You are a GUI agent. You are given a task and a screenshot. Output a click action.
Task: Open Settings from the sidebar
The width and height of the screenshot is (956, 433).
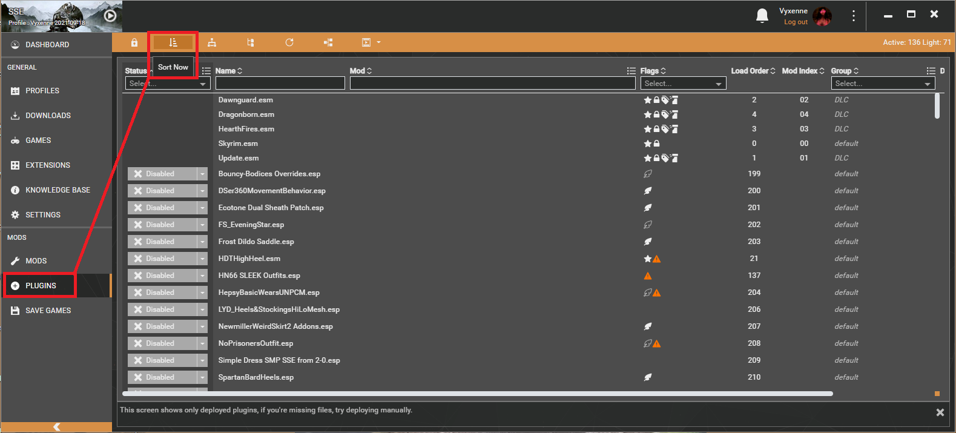point(56,215)
